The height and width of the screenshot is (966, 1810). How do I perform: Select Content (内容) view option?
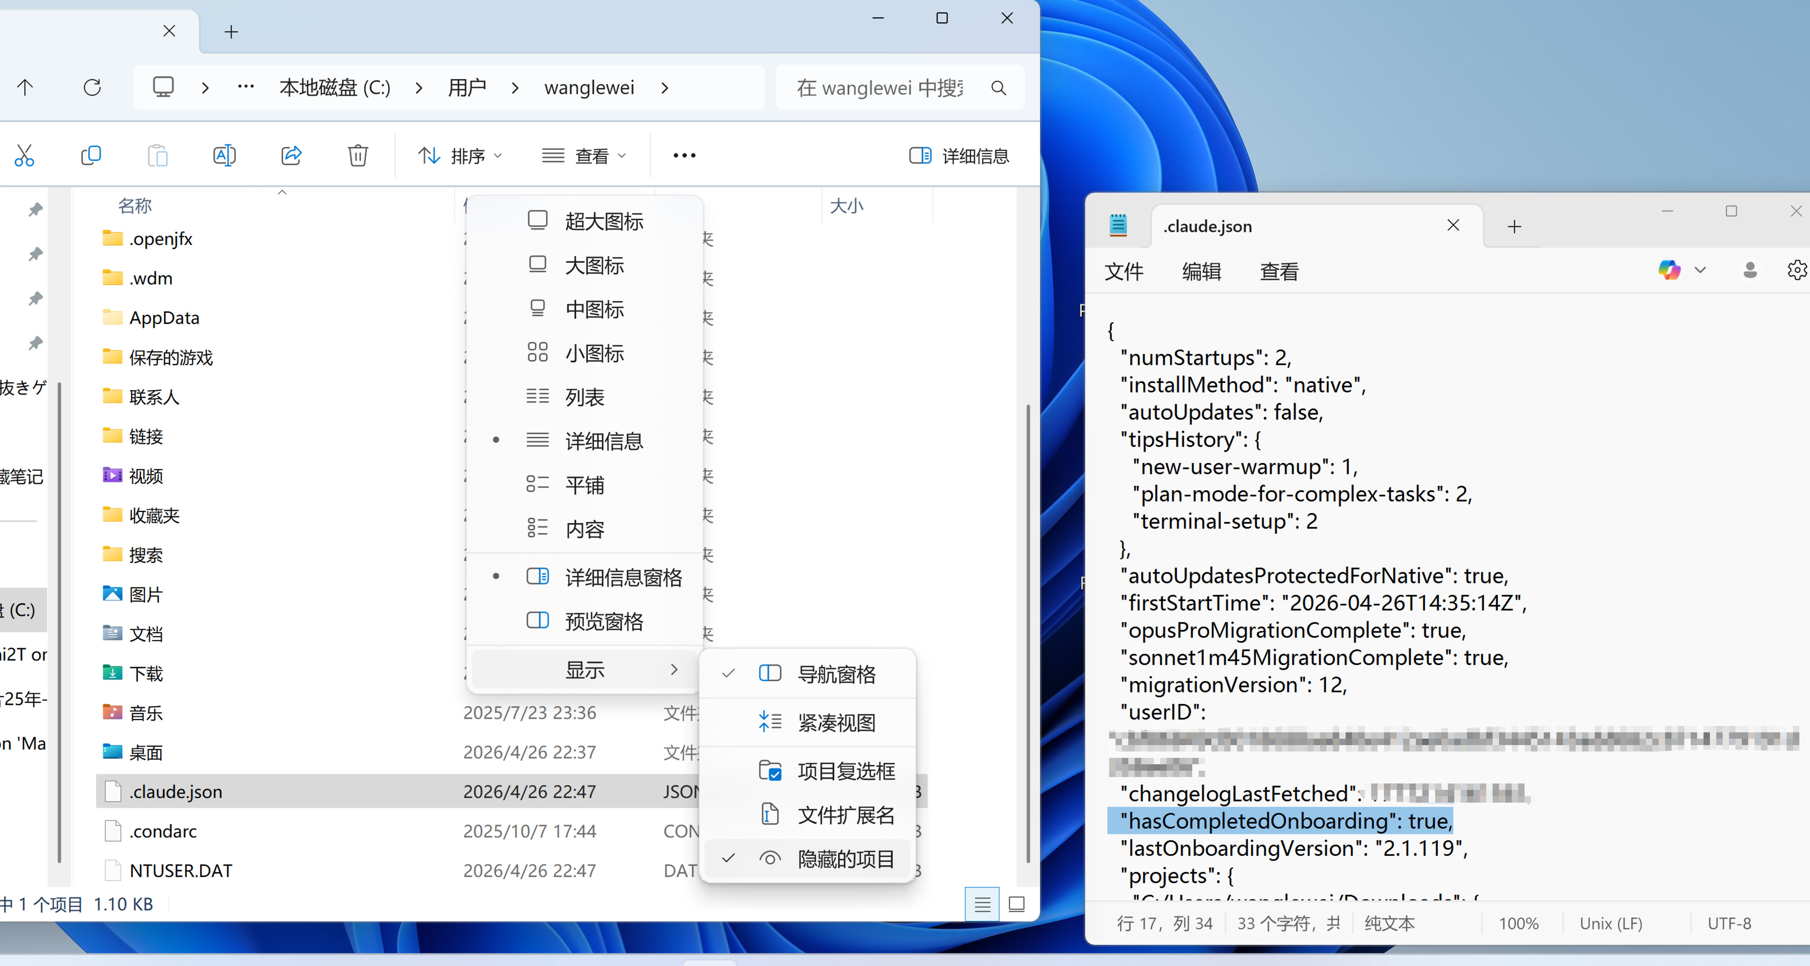click(x=585, y=529)
